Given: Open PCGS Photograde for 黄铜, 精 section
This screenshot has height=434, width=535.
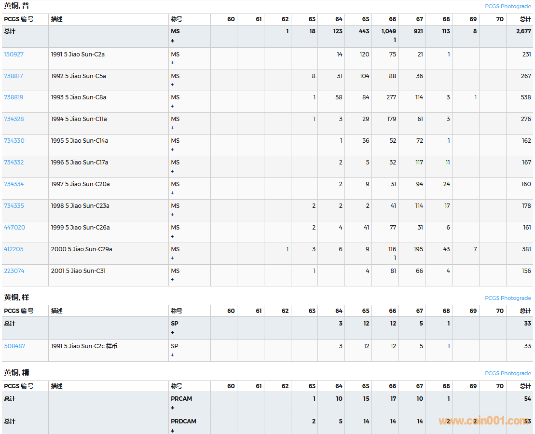Looking at the screenshot, I should click(508, 374).
